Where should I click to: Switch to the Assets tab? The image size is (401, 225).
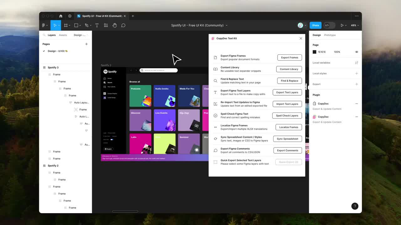click(x=63, y=35)
